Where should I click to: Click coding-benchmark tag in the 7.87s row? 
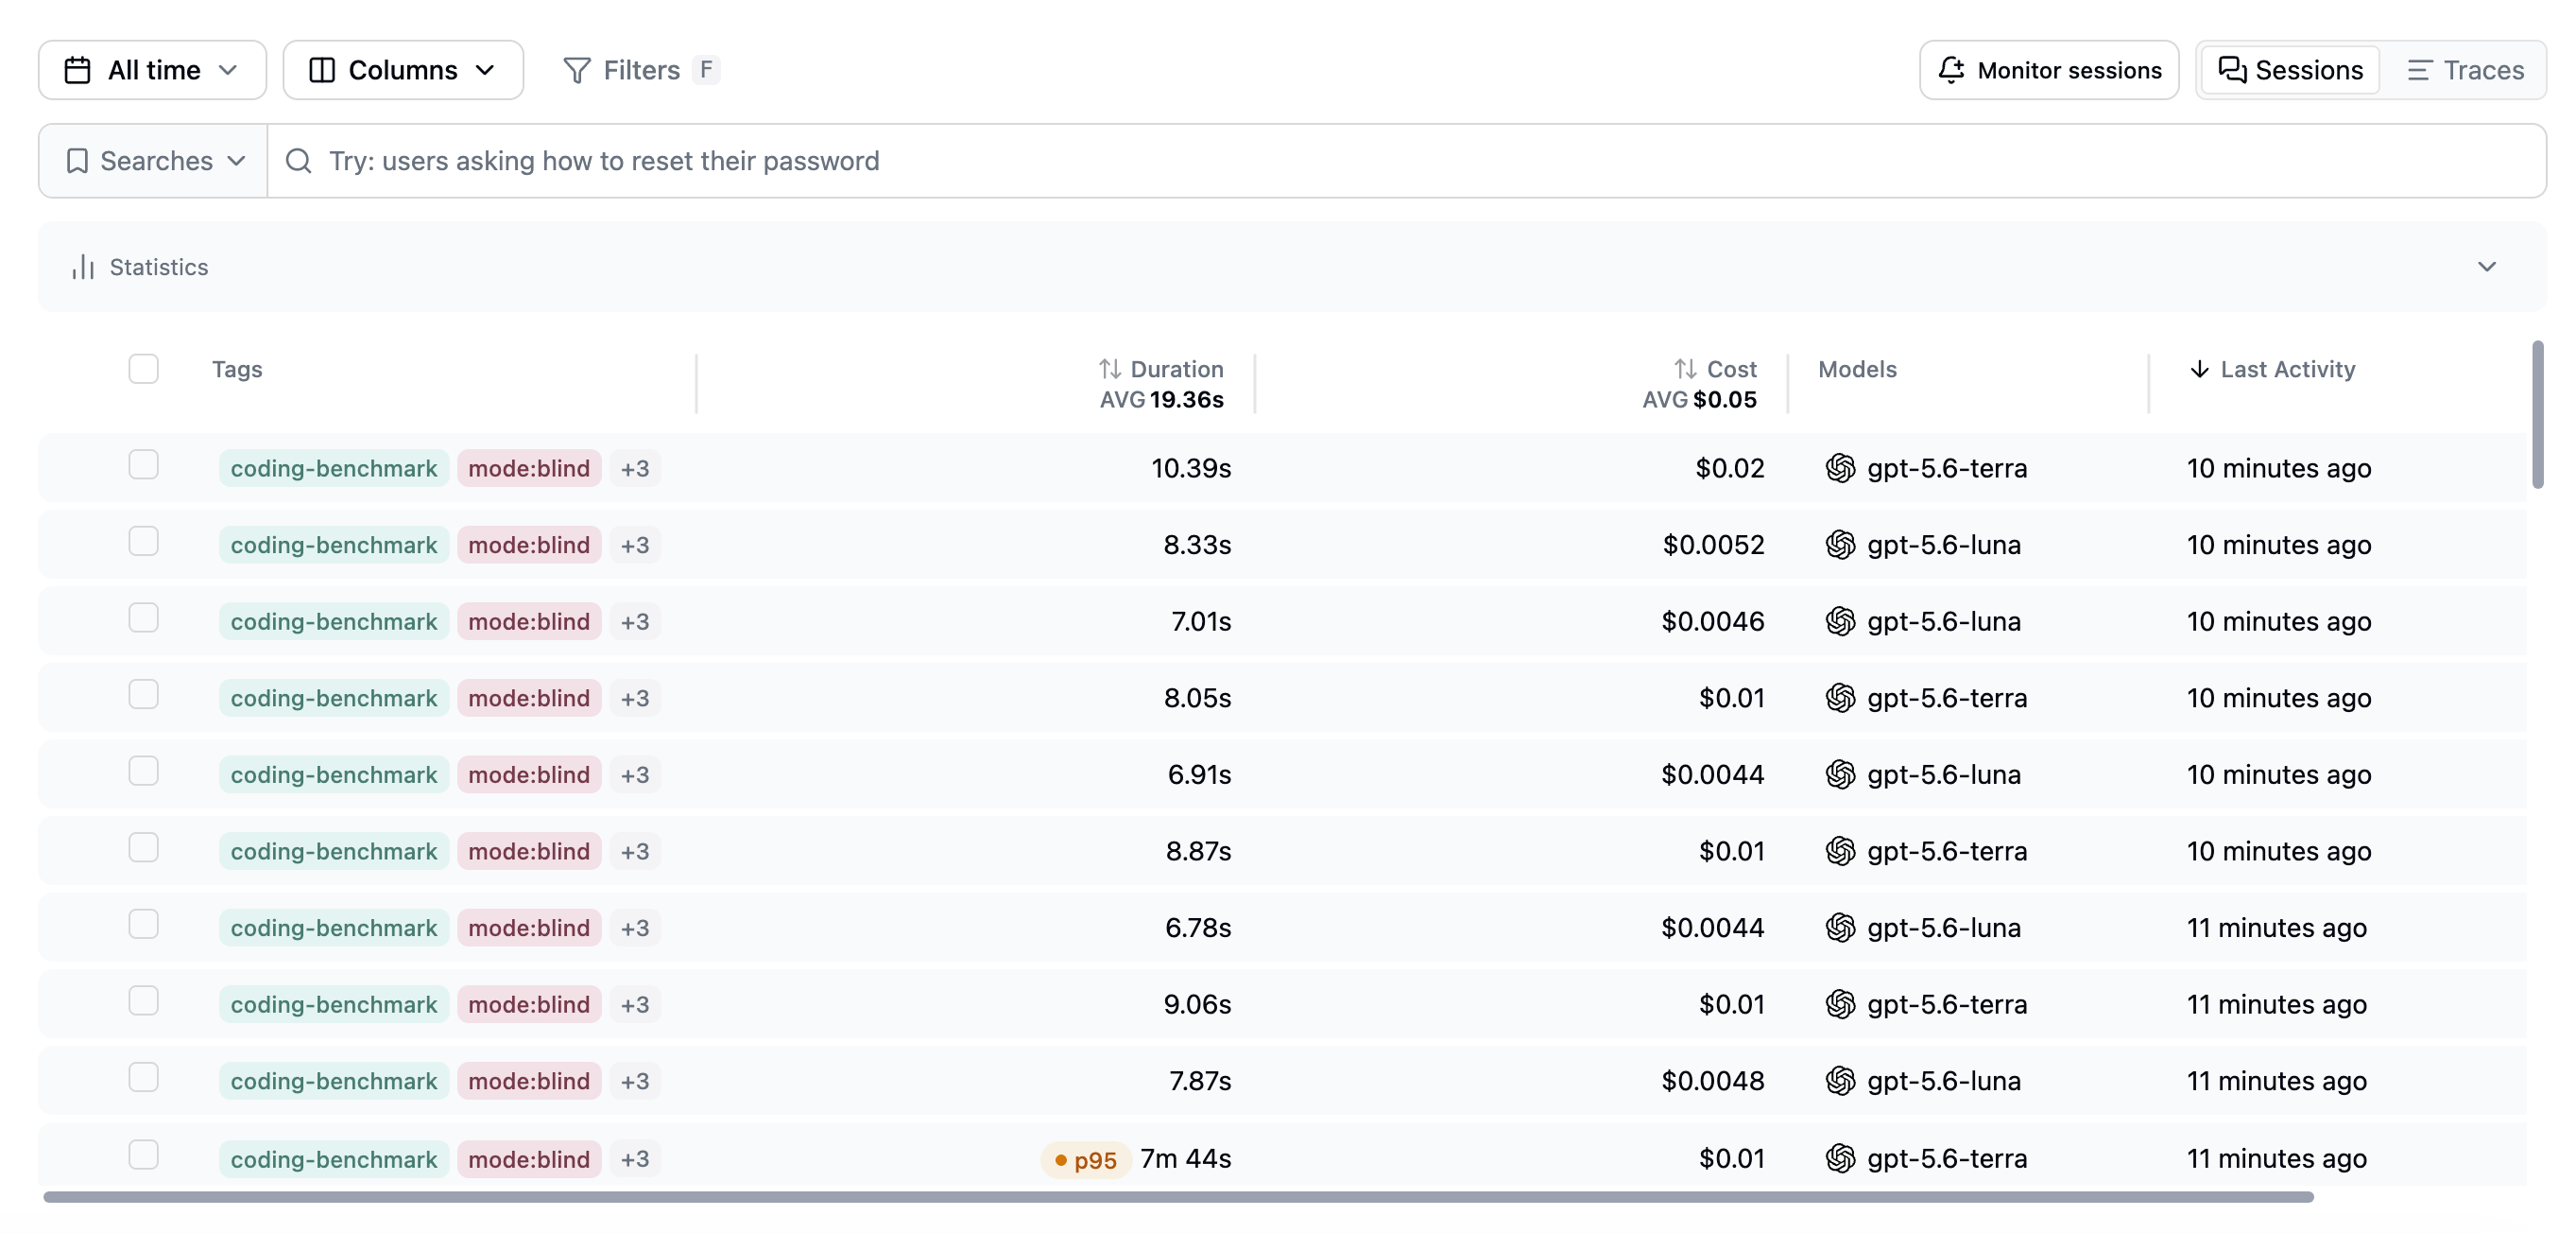pos(334,1081)
